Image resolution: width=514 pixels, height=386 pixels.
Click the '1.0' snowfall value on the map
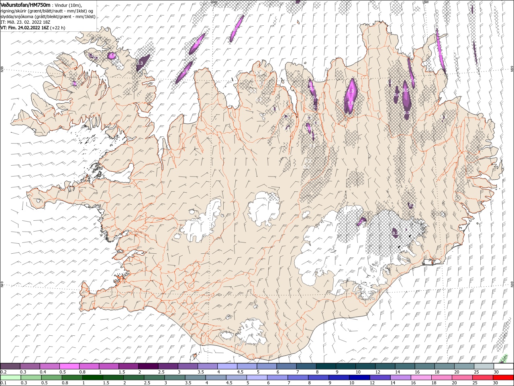click(351, 103)
